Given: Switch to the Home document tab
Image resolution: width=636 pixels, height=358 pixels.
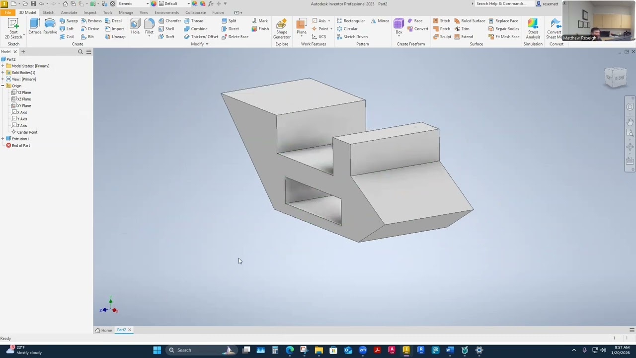Looking at the screenshot, I should [x=104, y=330].
